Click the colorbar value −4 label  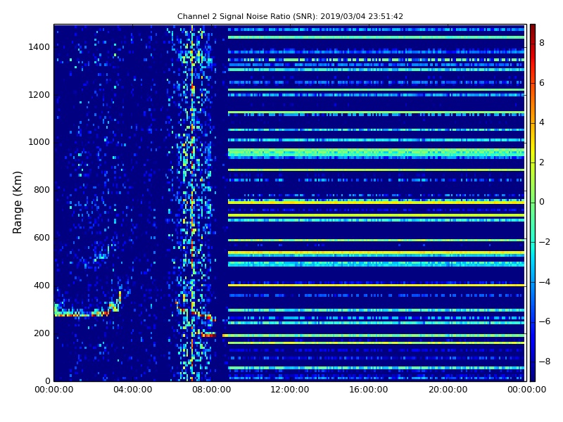tap(544, 282)
